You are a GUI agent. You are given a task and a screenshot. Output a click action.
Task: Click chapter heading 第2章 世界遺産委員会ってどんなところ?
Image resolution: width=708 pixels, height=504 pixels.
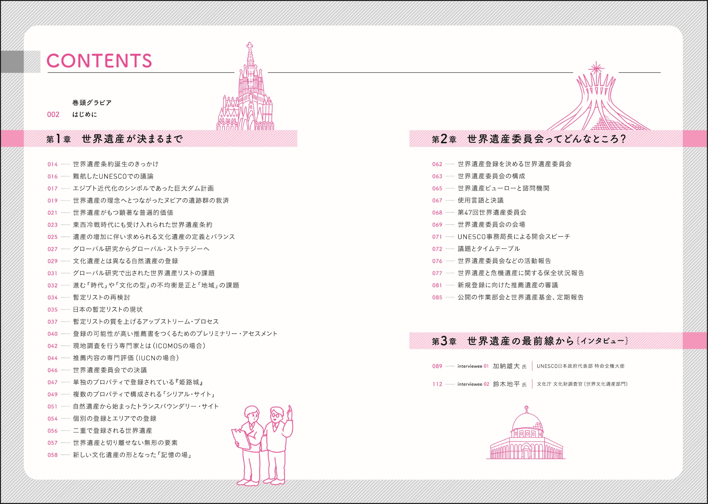[x=529, y=139]
